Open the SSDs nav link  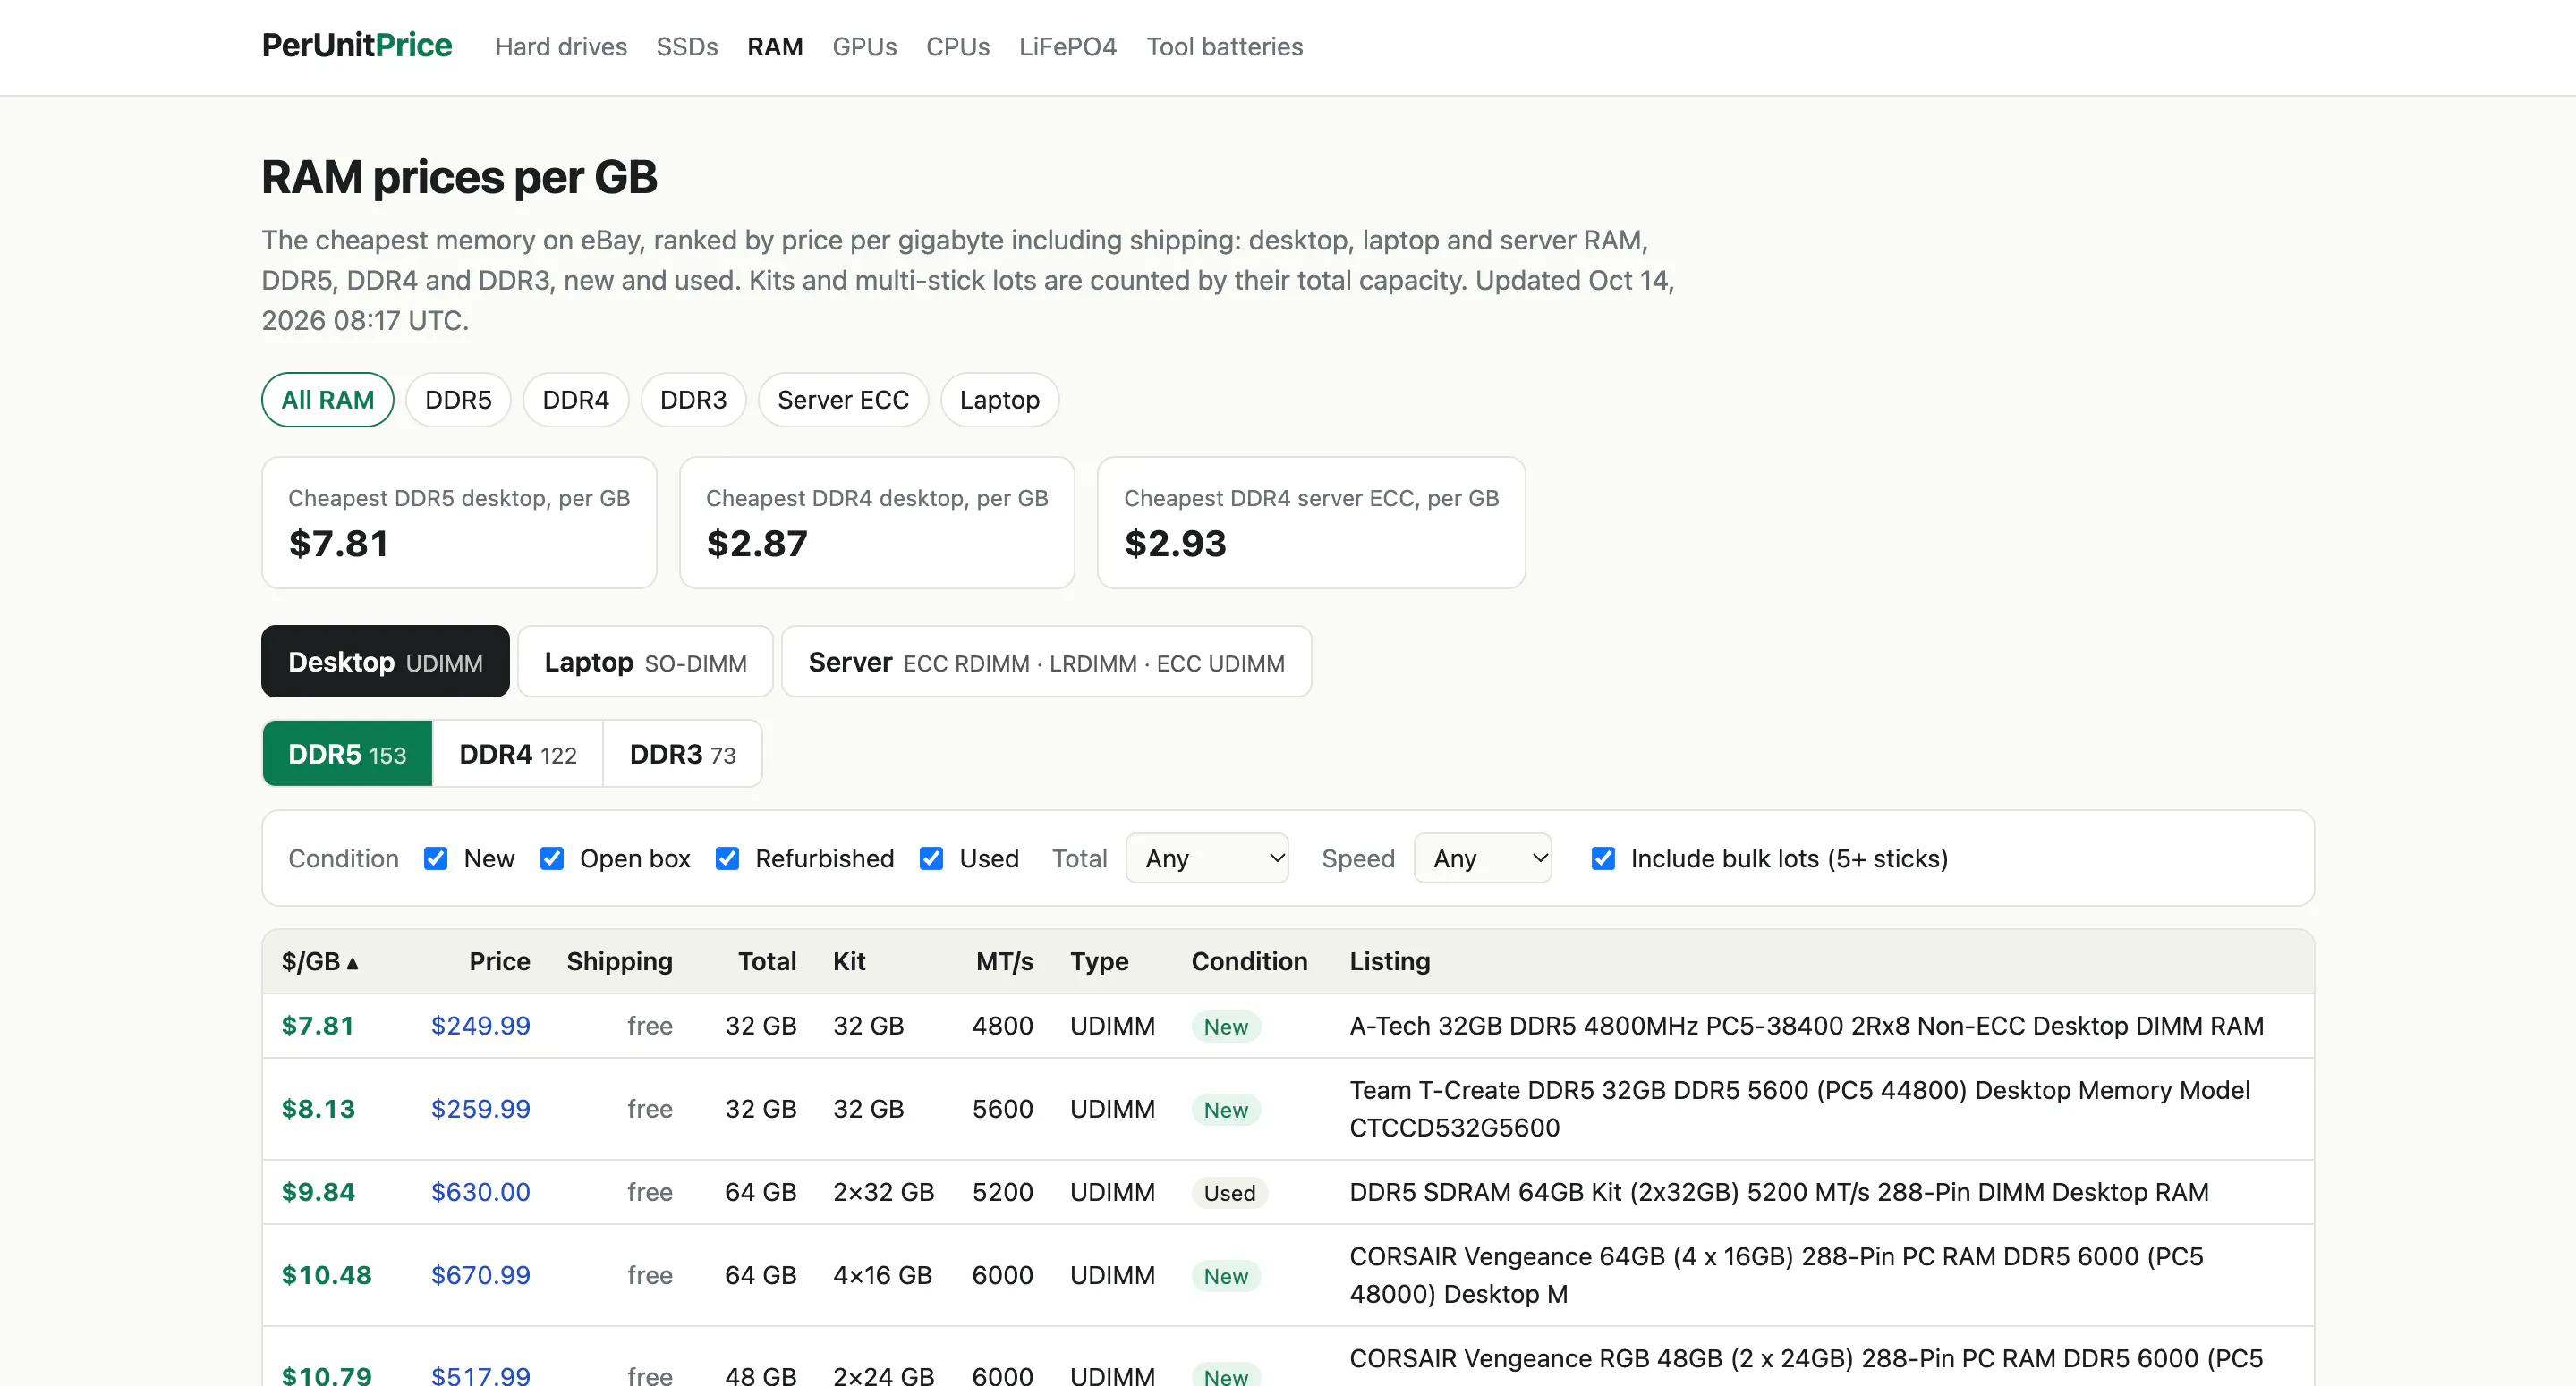pos(687,47)
